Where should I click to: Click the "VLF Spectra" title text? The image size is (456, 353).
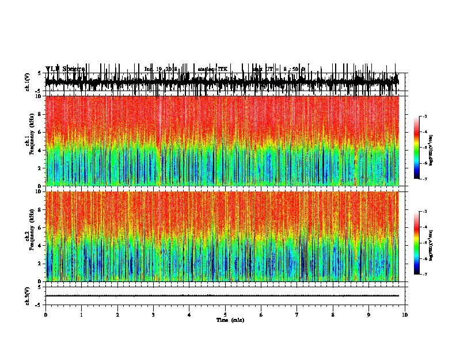click(65, 69)
